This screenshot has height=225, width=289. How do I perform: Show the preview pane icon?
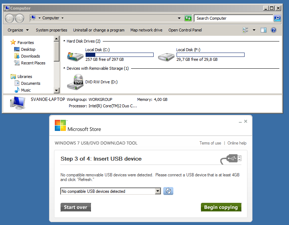point(264,30)
